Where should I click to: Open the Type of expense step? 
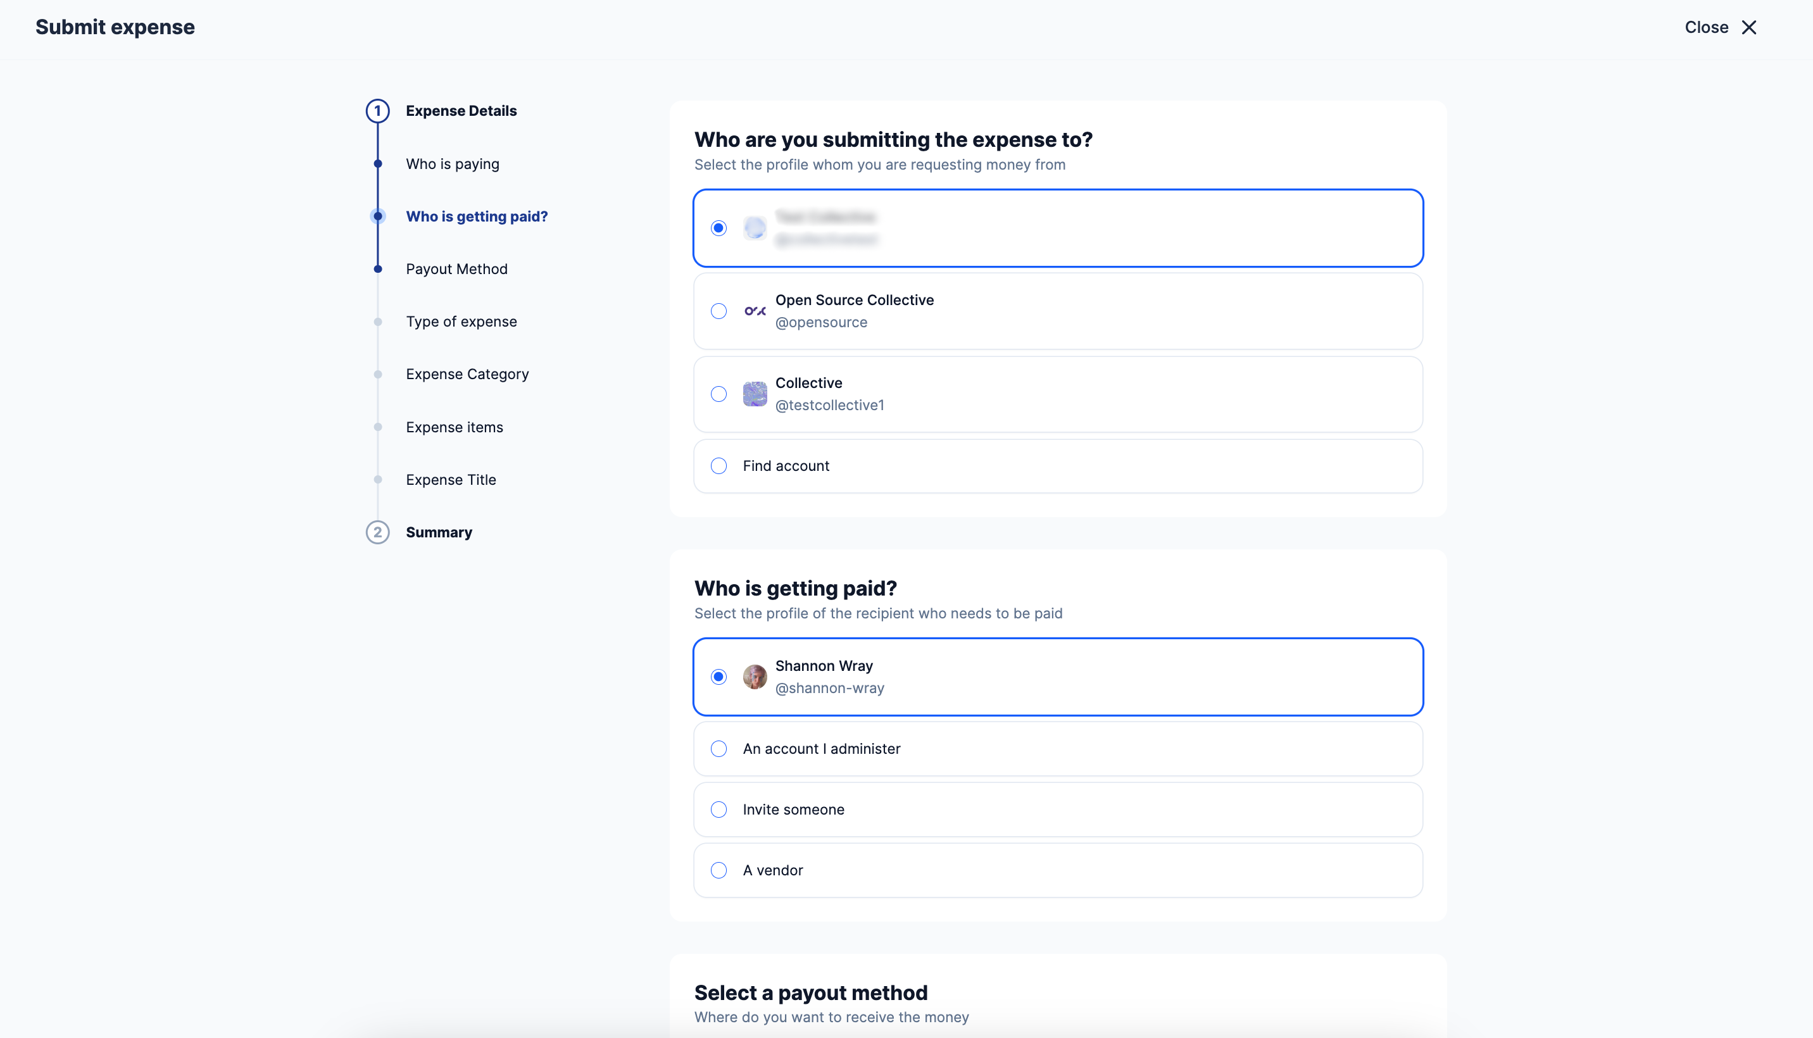(x=461, y=322)
